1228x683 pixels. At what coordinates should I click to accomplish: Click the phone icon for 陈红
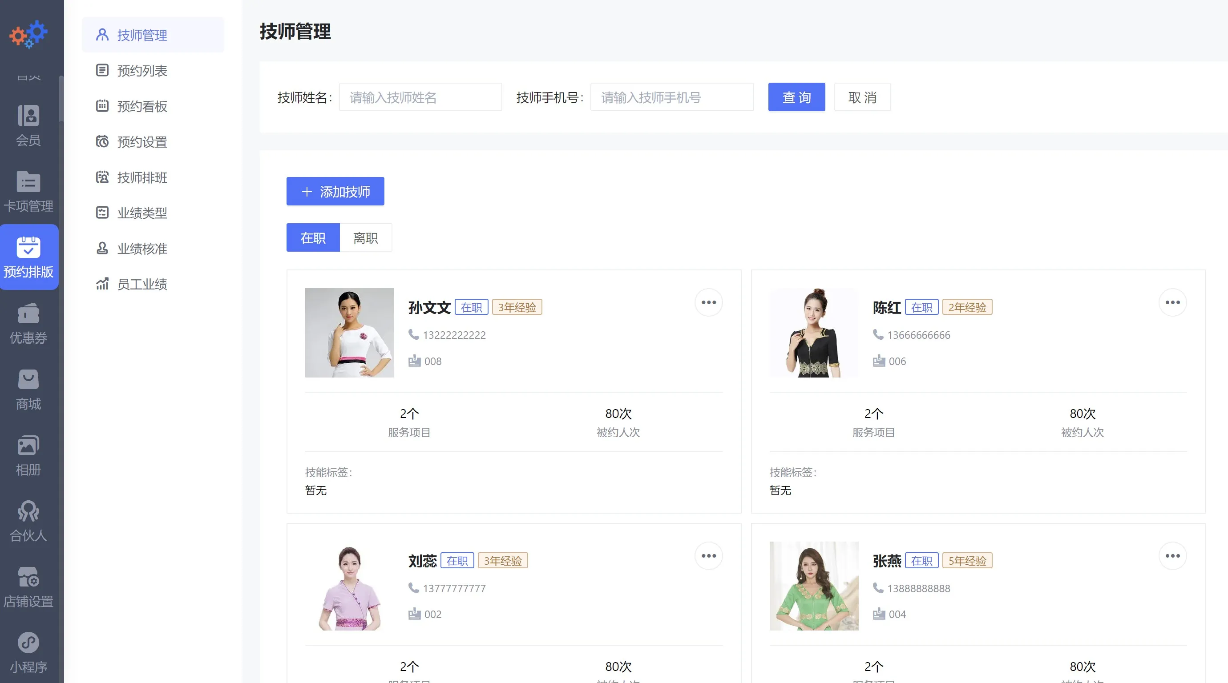(x=877, y=334)
